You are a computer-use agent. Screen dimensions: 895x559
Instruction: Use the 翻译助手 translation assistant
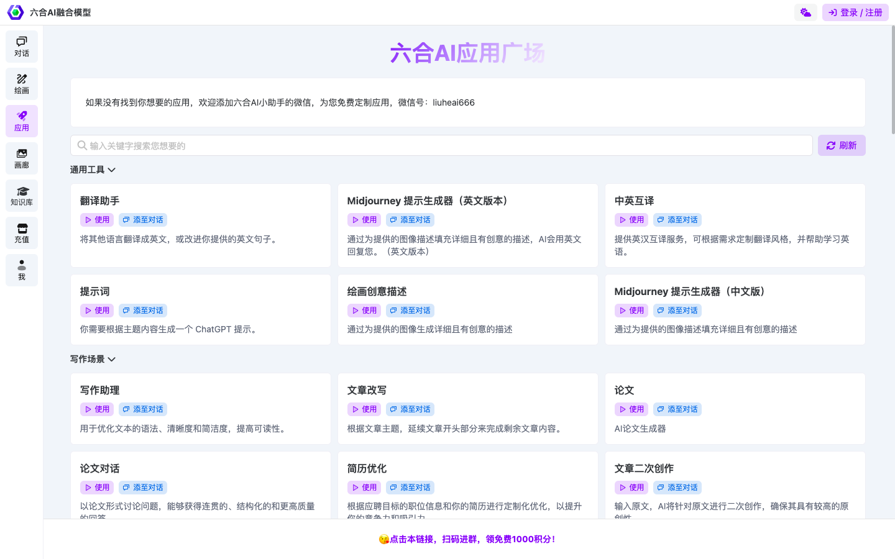[96, 219]
